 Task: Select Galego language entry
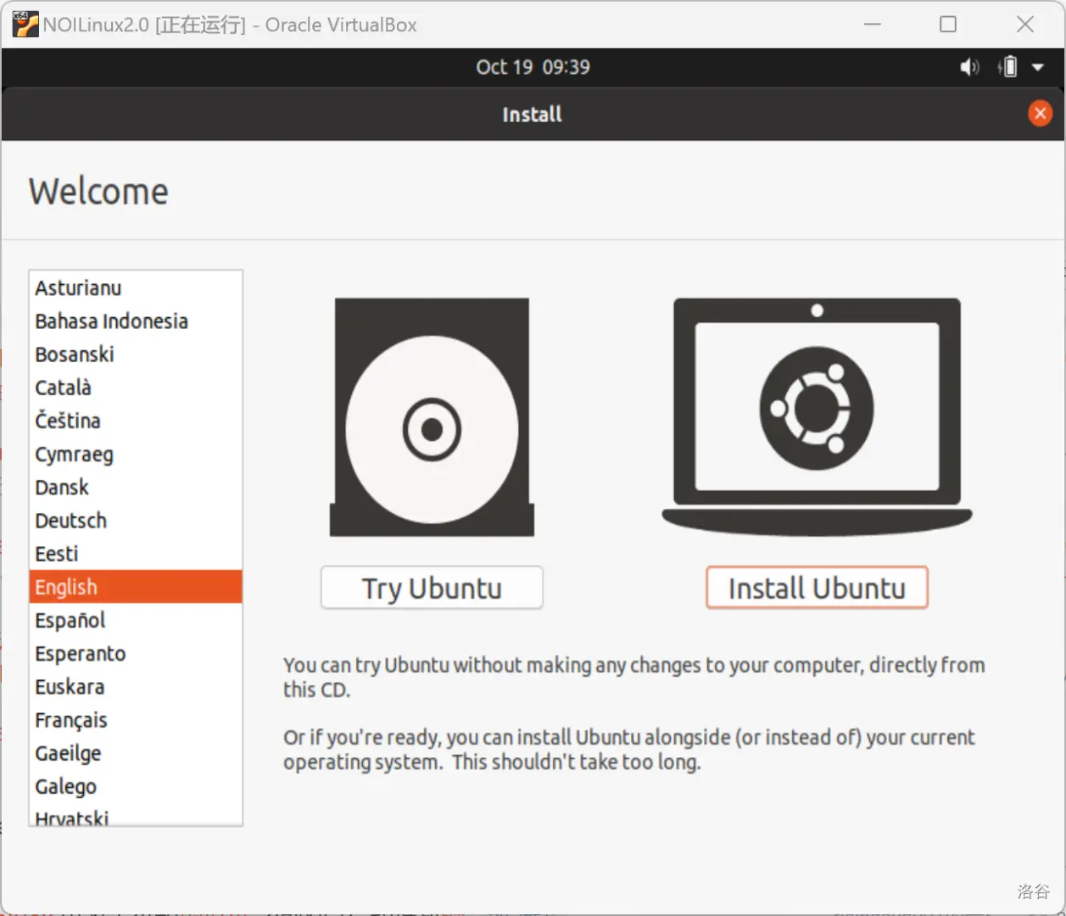[66, 786]
